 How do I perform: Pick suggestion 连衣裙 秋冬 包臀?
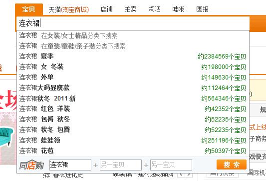[x=133, y=130]
